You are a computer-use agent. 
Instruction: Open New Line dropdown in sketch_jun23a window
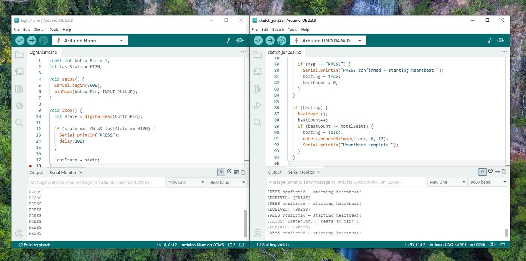[447, 182]
